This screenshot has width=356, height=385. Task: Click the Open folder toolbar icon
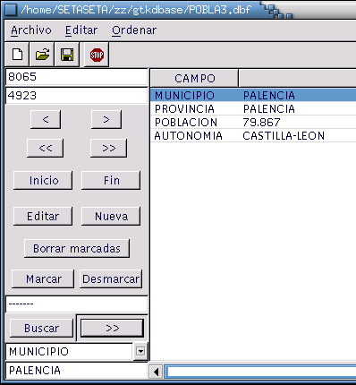coord(42,55)
